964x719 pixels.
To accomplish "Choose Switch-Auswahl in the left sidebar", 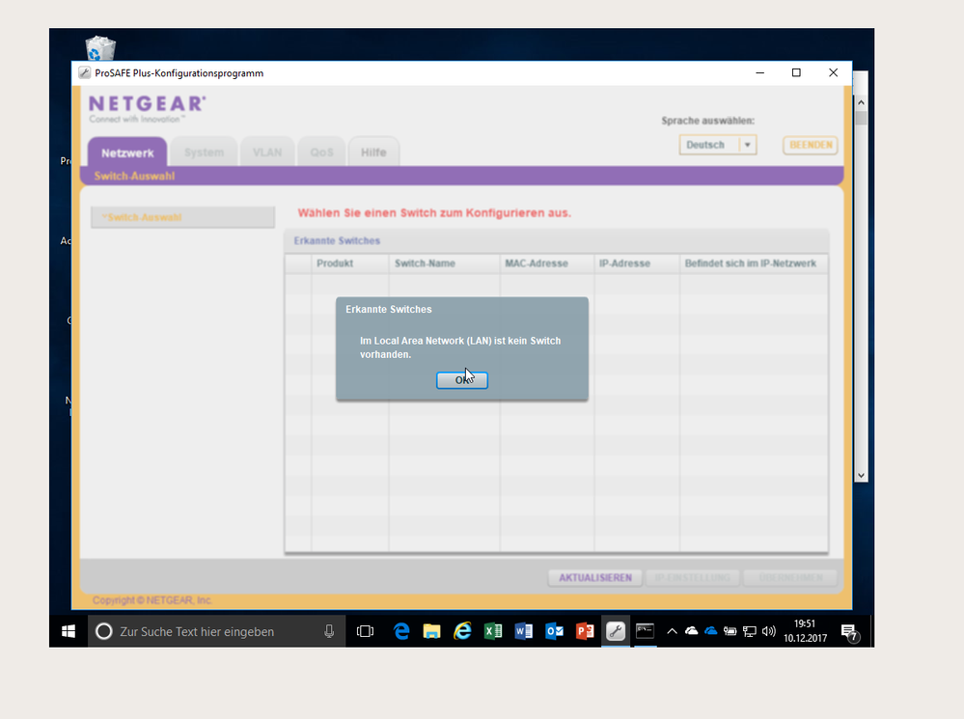I will pyautogui.click(x=182, y=217).
